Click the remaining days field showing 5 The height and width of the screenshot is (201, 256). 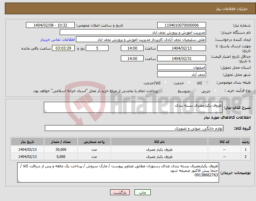tap(97, 48)
